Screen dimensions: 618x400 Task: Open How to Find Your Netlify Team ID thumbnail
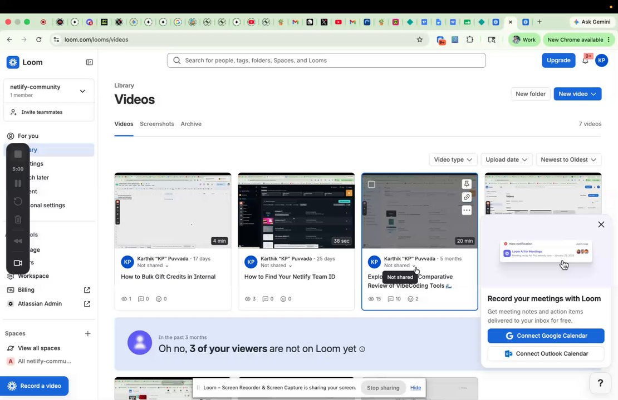click(296, 211)
